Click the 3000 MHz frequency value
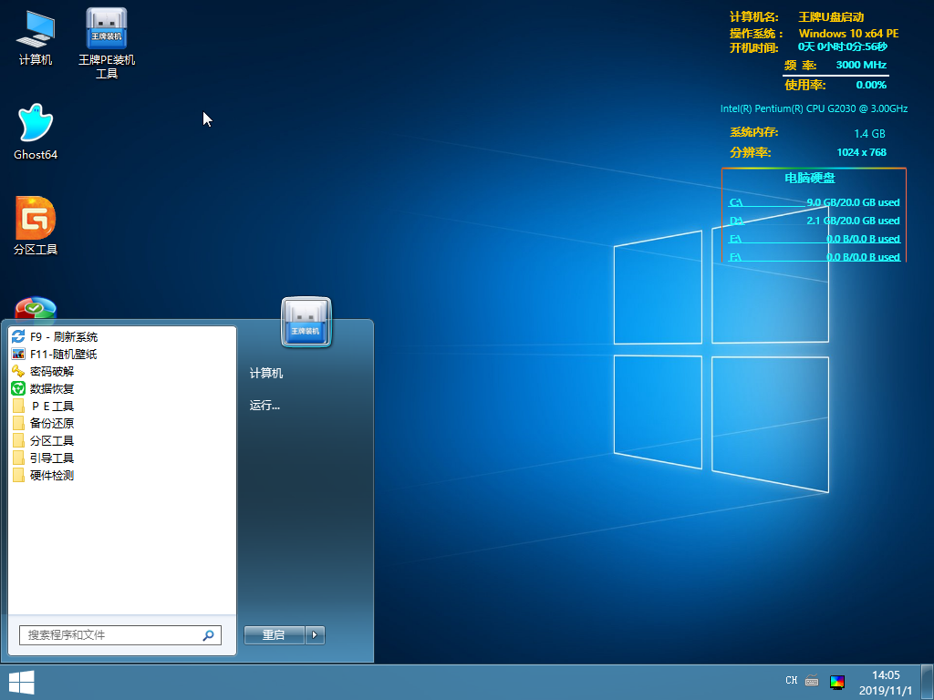Image resolution: width=934 pixels, height=700 pixels. point(861,65)
